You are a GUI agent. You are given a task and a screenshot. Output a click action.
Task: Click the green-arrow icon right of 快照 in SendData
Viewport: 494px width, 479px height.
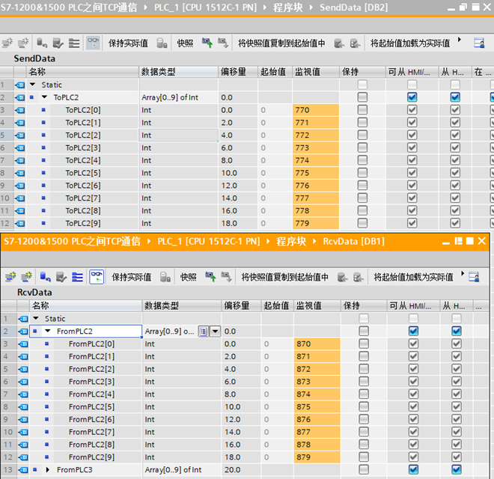pos(207,43)
